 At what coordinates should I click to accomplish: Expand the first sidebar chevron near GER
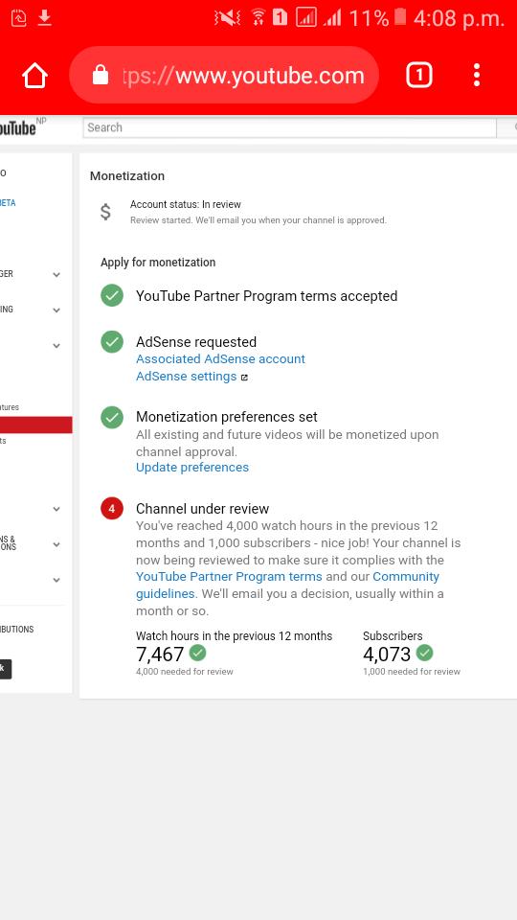pyautogui.click(x=56, y=275)
